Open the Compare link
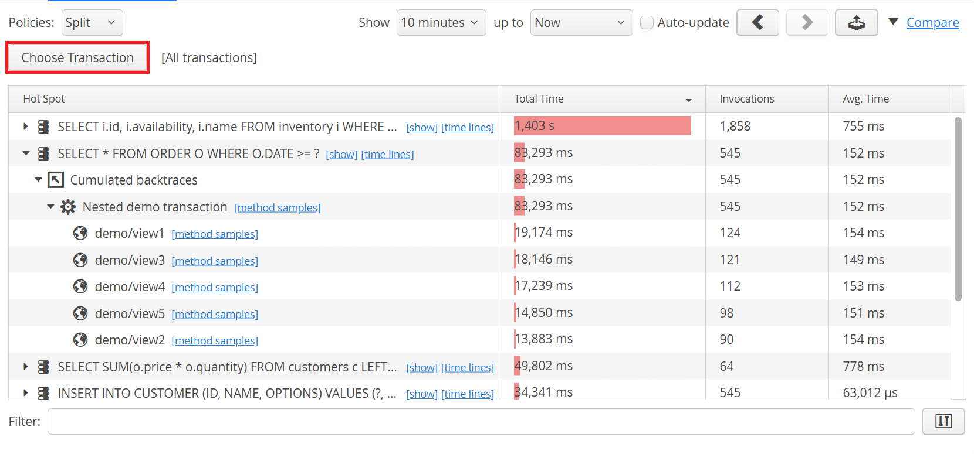 point(932,23)
